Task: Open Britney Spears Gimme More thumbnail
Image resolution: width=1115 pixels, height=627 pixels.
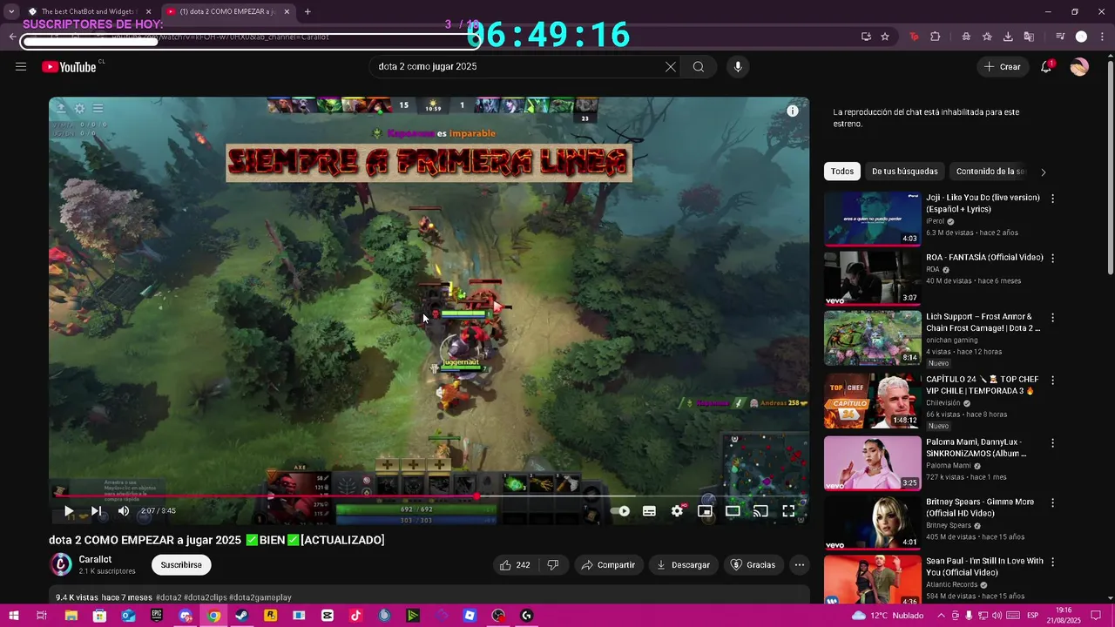Action: coord(873,522)
